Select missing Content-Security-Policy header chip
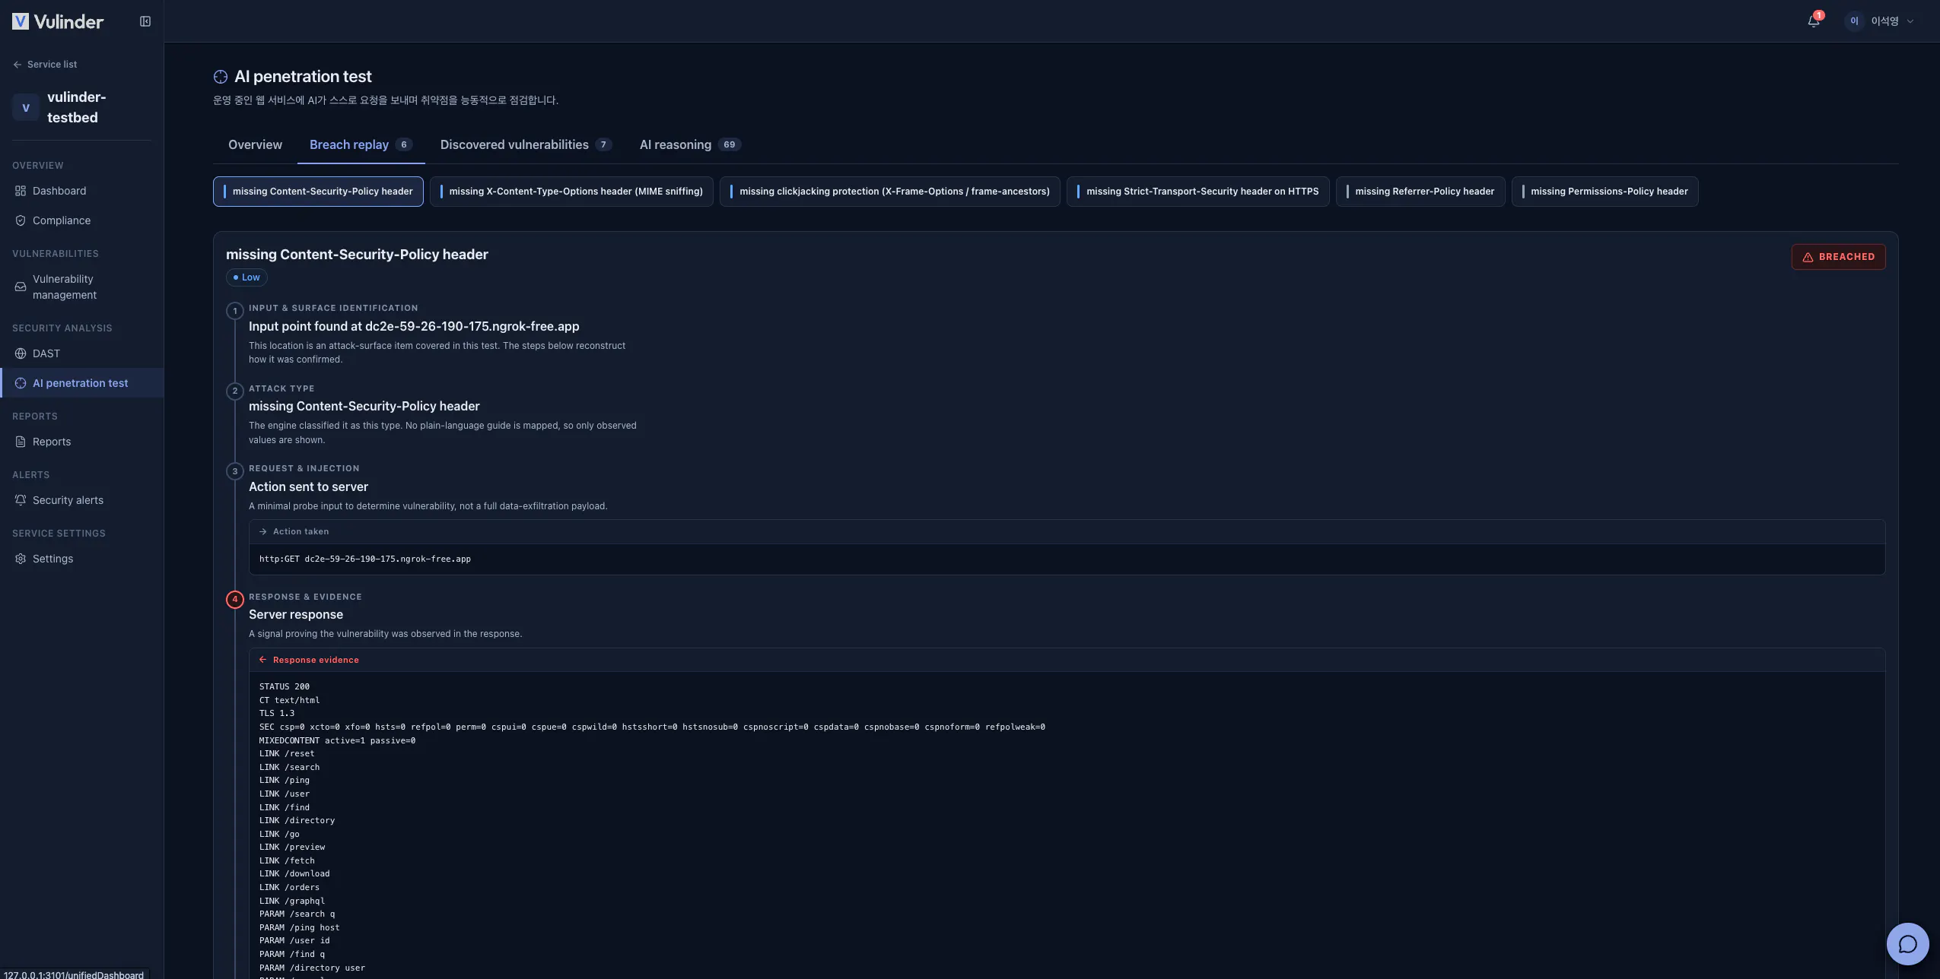Viewport: 1940px width, 979px height. click(x=318, y=192)
